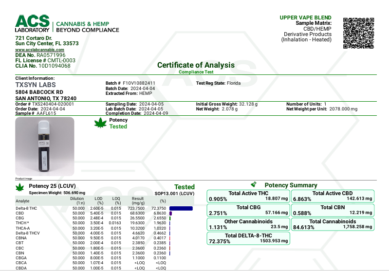Click the Potency Summary heading
Viewport: 389px width, 271px height.
(x=291, y=185)
